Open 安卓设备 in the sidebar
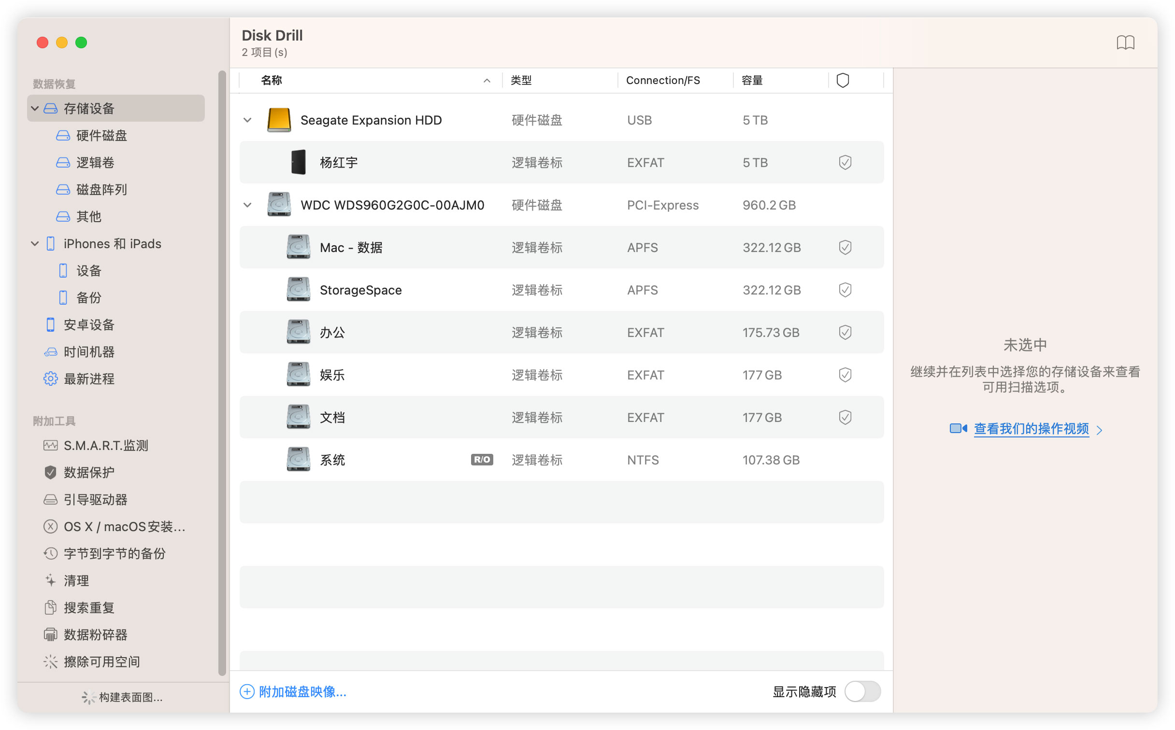The height and width of the screenshot is (730, 1175). point(79,324)
